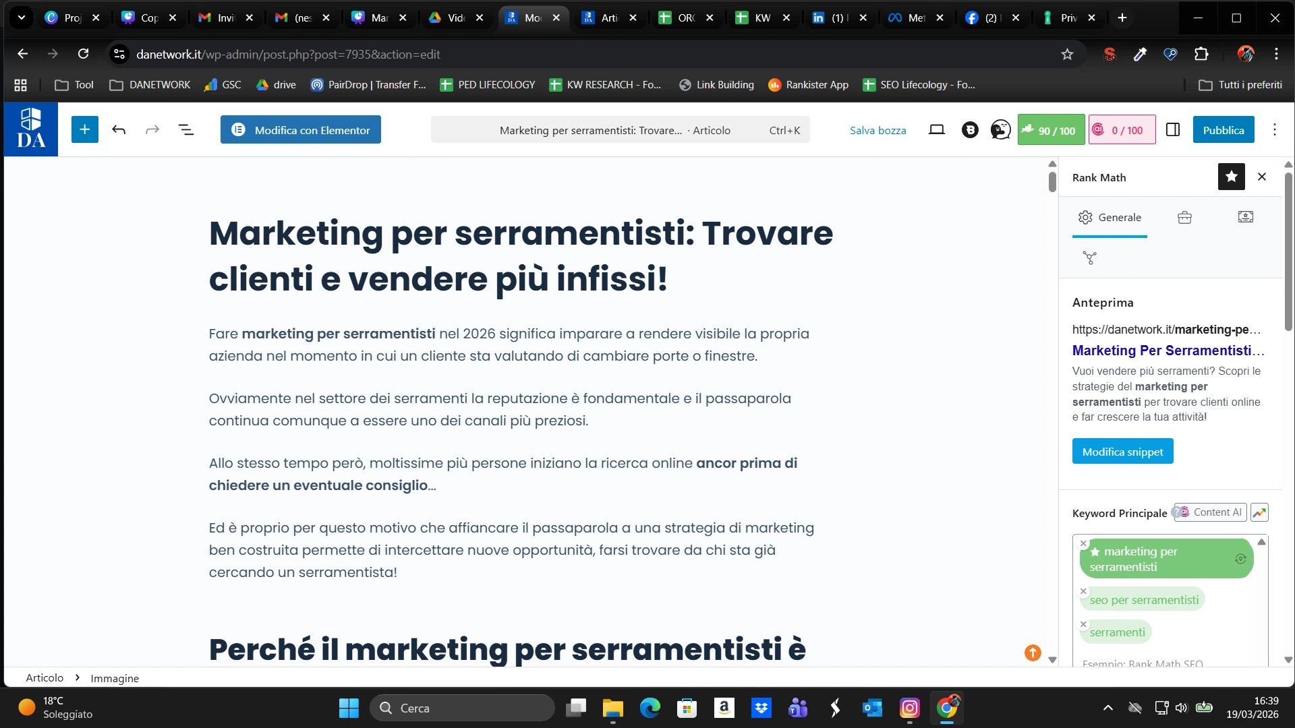Open browser extensions puzzle icon
Viewport: 1295px width, 728px height.
tap(1201, 54)
